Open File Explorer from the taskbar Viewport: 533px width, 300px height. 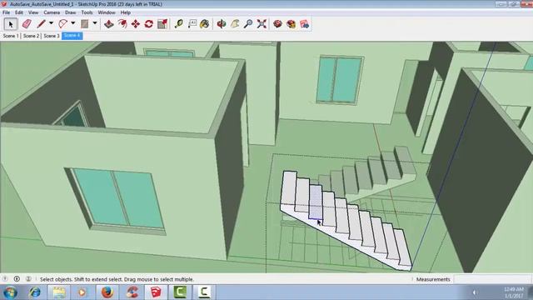point(59,292)
